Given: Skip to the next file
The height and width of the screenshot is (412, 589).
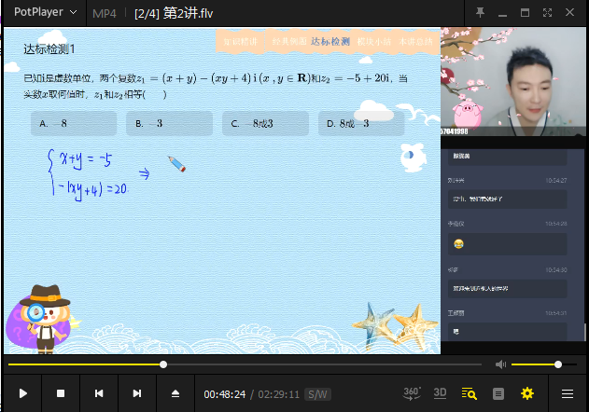Looking at the screenshot, I should (137, 393).
